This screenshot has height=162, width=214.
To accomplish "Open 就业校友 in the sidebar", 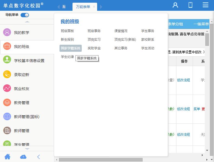I will point(22,89).
